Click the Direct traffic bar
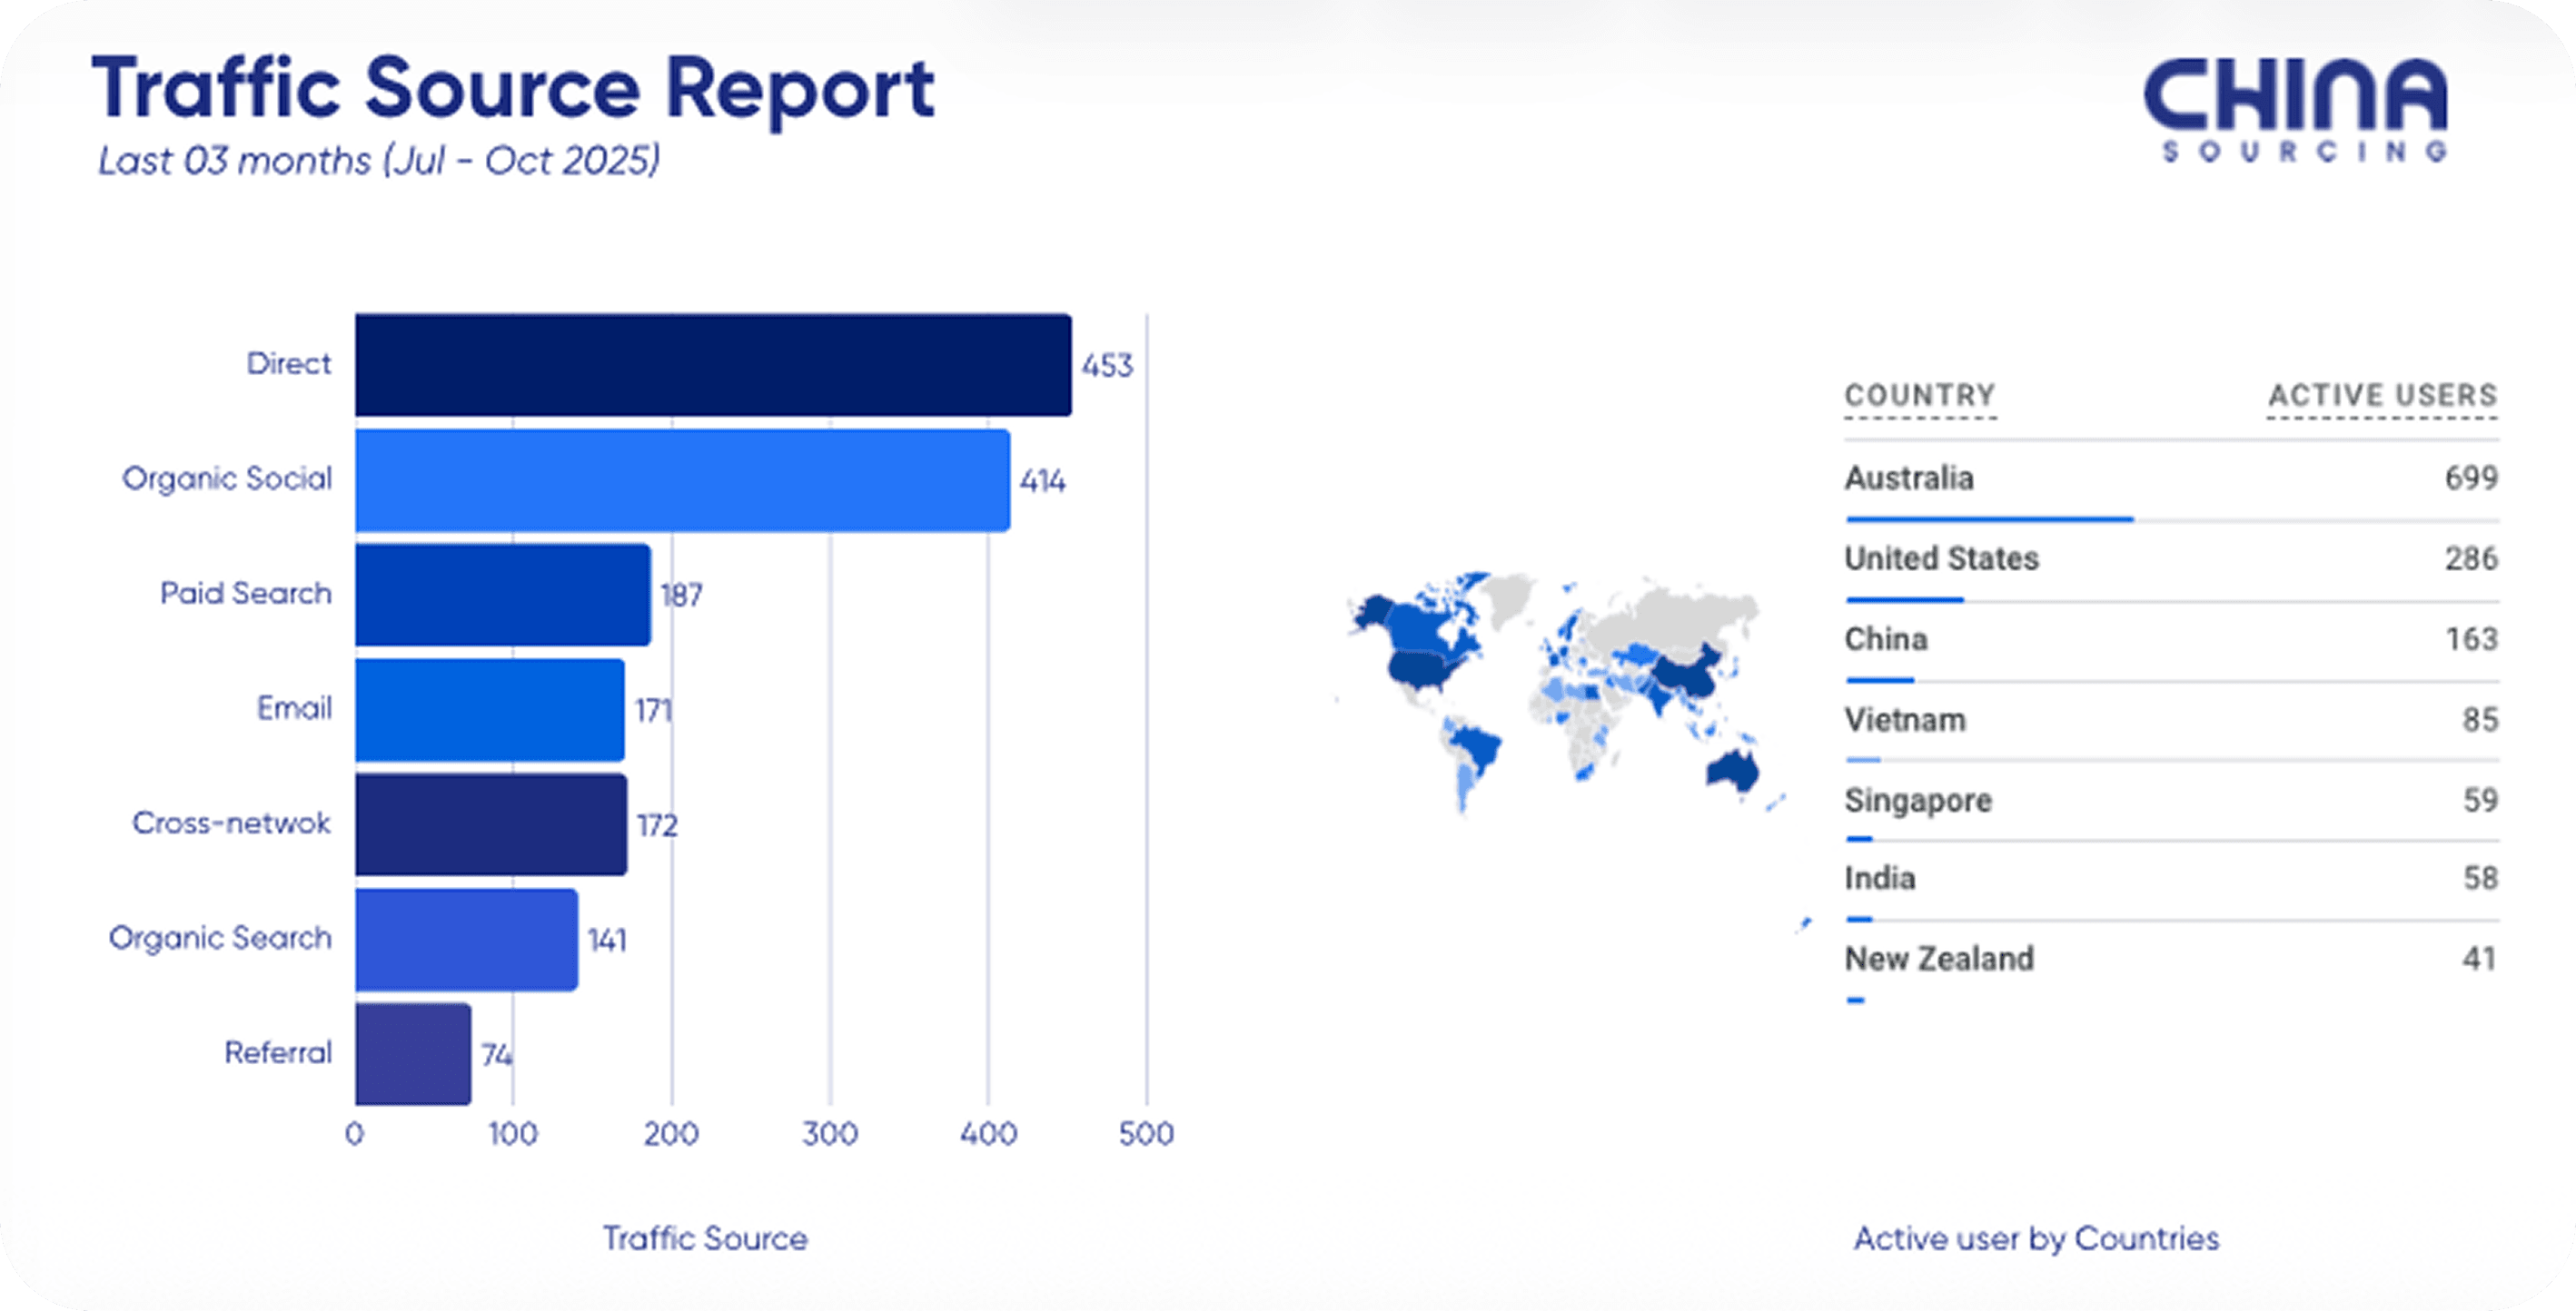Image resolution: width=2576 pixels, height=1311 pixels. [x=713, y=365]
